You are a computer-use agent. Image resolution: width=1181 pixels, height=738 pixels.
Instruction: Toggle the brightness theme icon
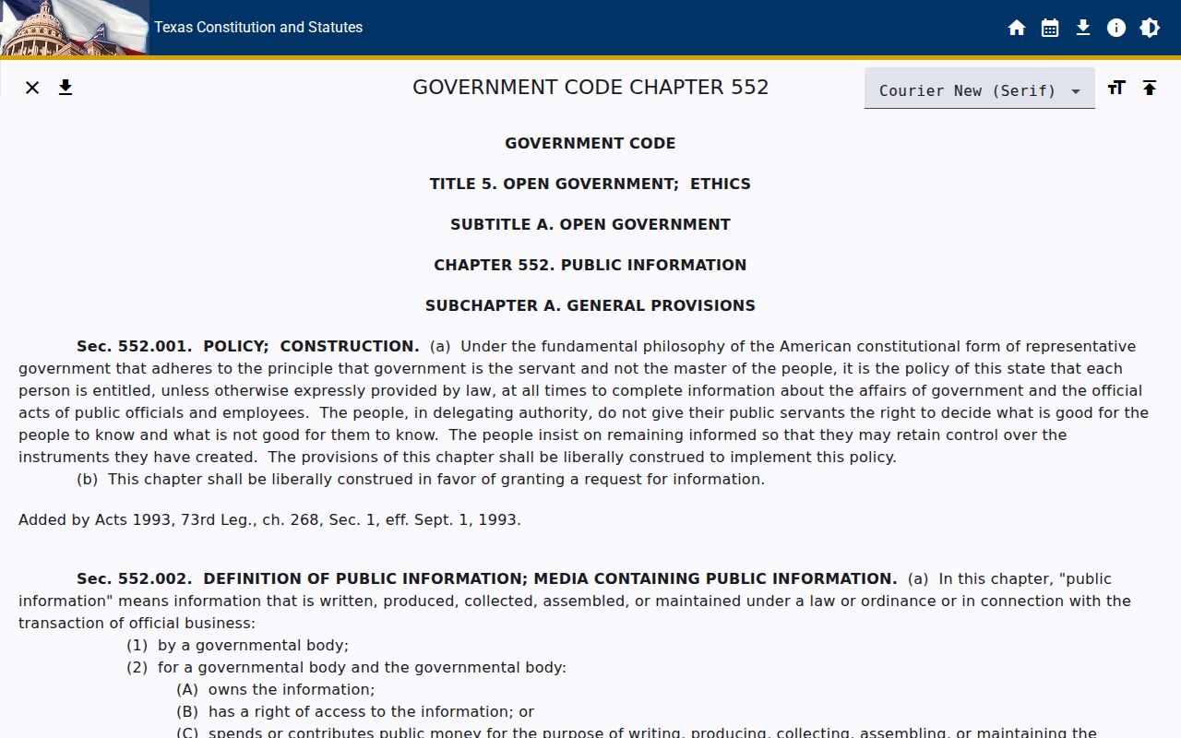[x=1150, y=28]
